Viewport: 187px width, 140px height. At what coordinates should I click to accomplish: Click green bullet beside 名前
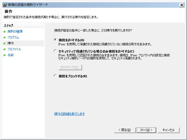pos(4,55)
